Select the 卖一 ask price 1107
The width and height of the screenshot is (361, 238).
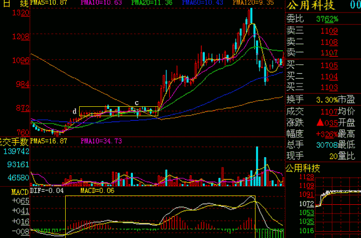(329, 53)
